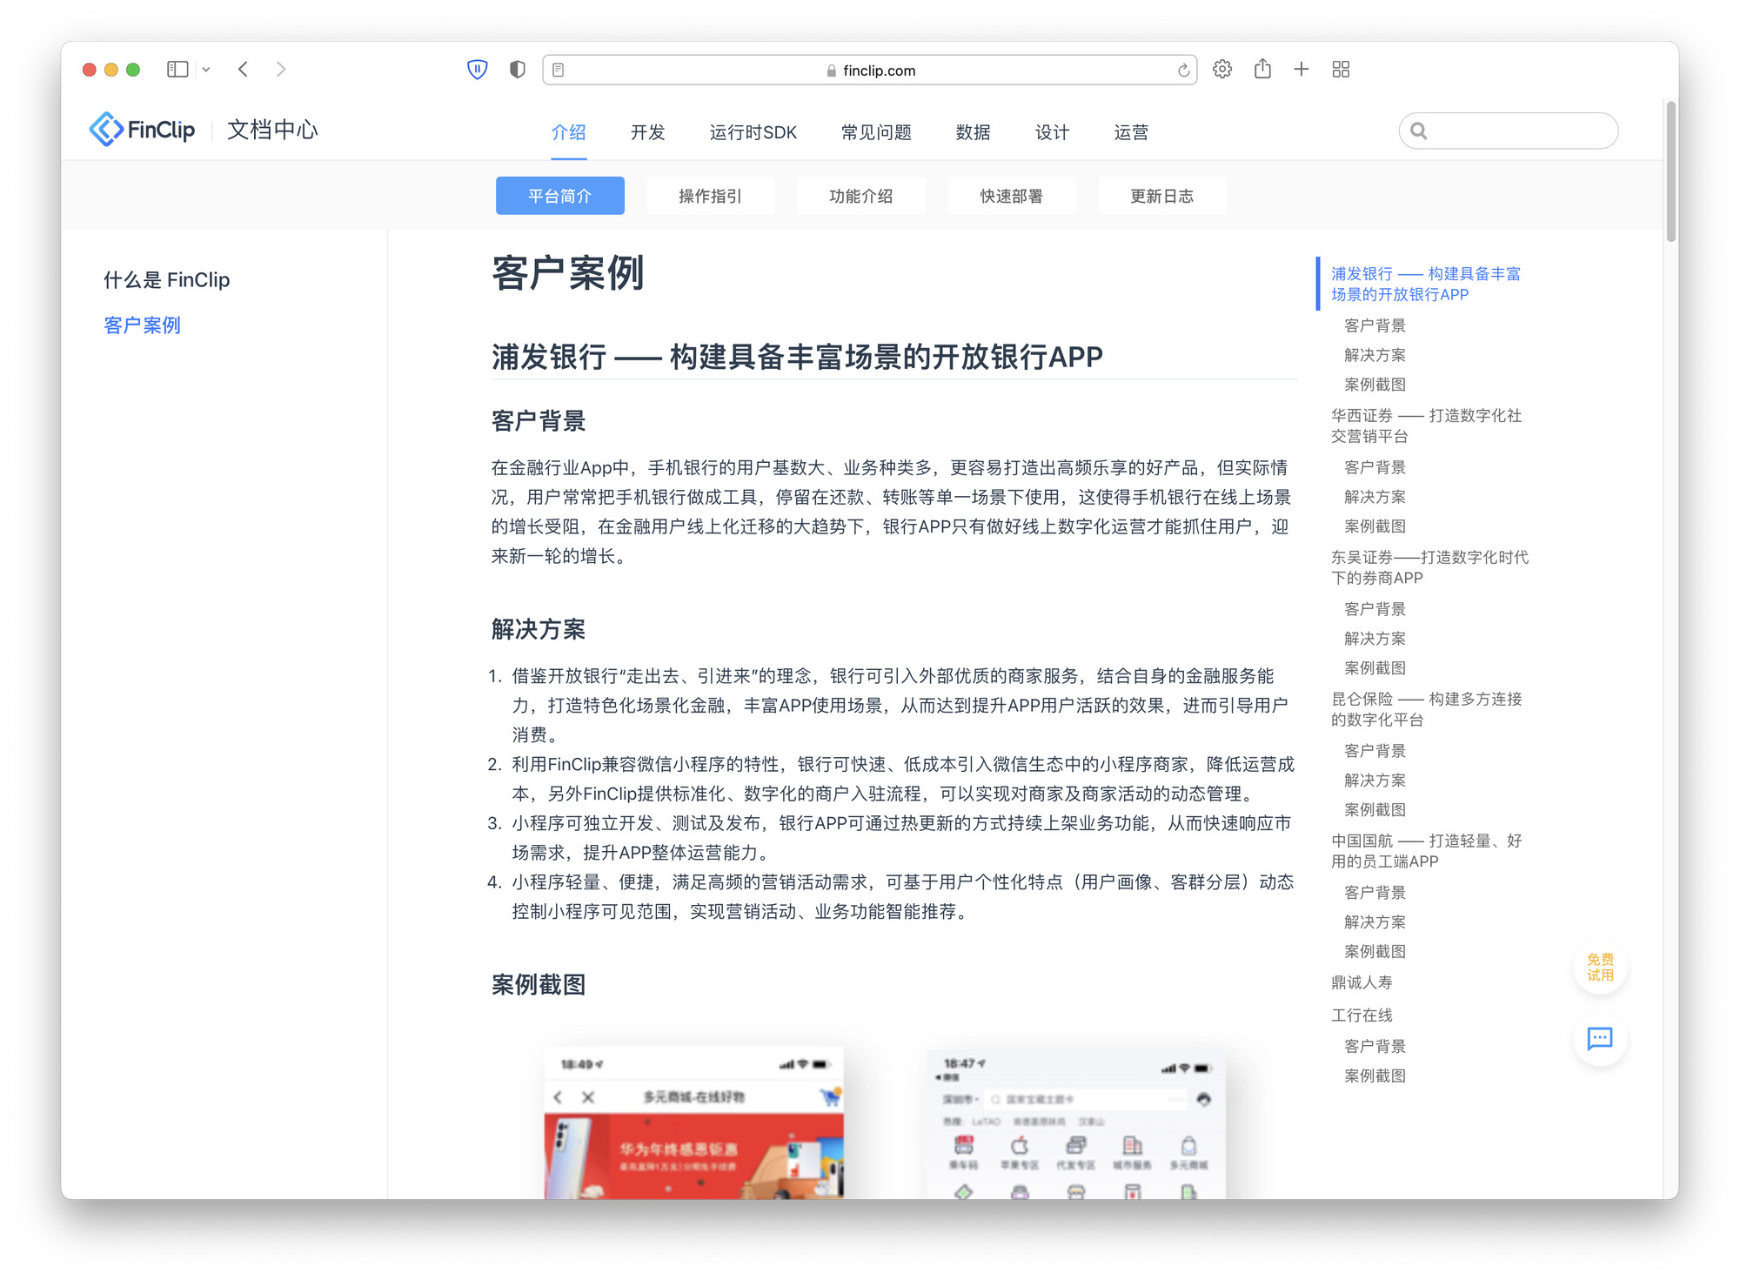
Task: Click 解决方案 under 华西证券 outline
Action: [x=1375, y=497]
